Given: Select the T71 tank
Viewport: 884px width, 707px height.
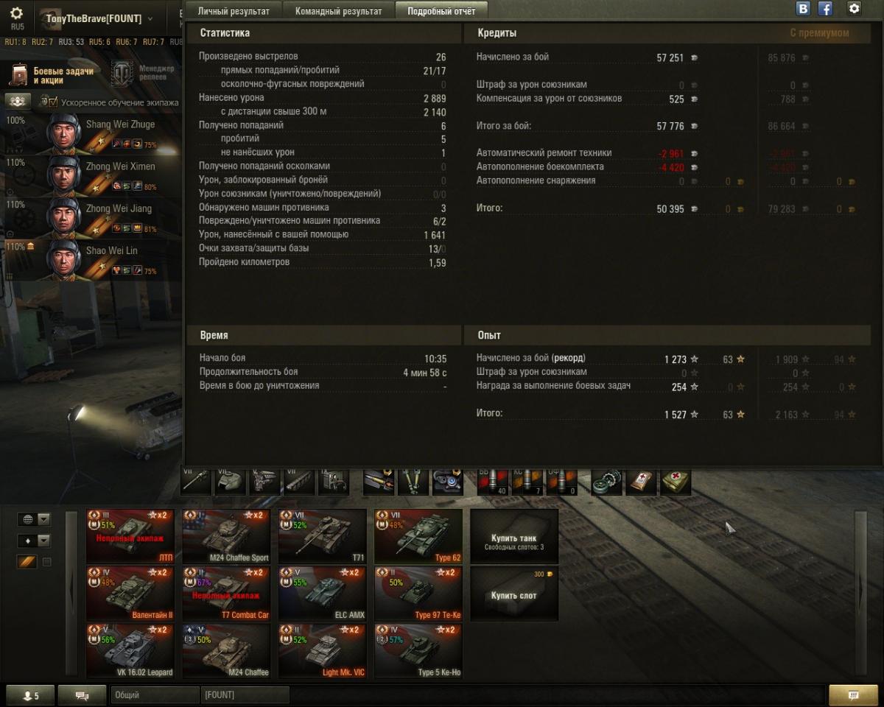Looking at the screenshot, I should (322, 536).
